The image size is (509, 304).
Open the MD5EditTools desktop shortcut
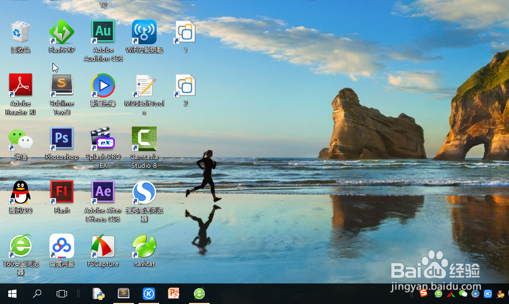point(144,94)
